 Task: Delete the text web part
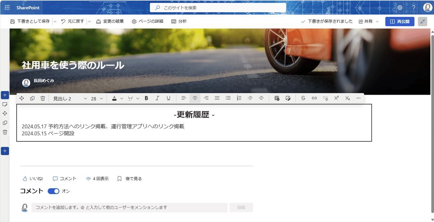43,98
